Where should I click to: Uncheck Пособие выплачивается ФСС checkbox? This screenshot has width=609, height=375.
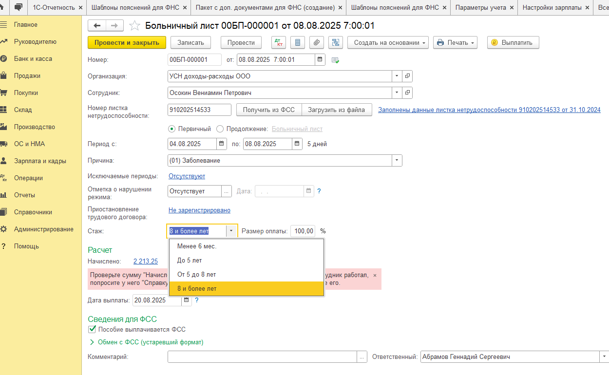tap(92, 329)
